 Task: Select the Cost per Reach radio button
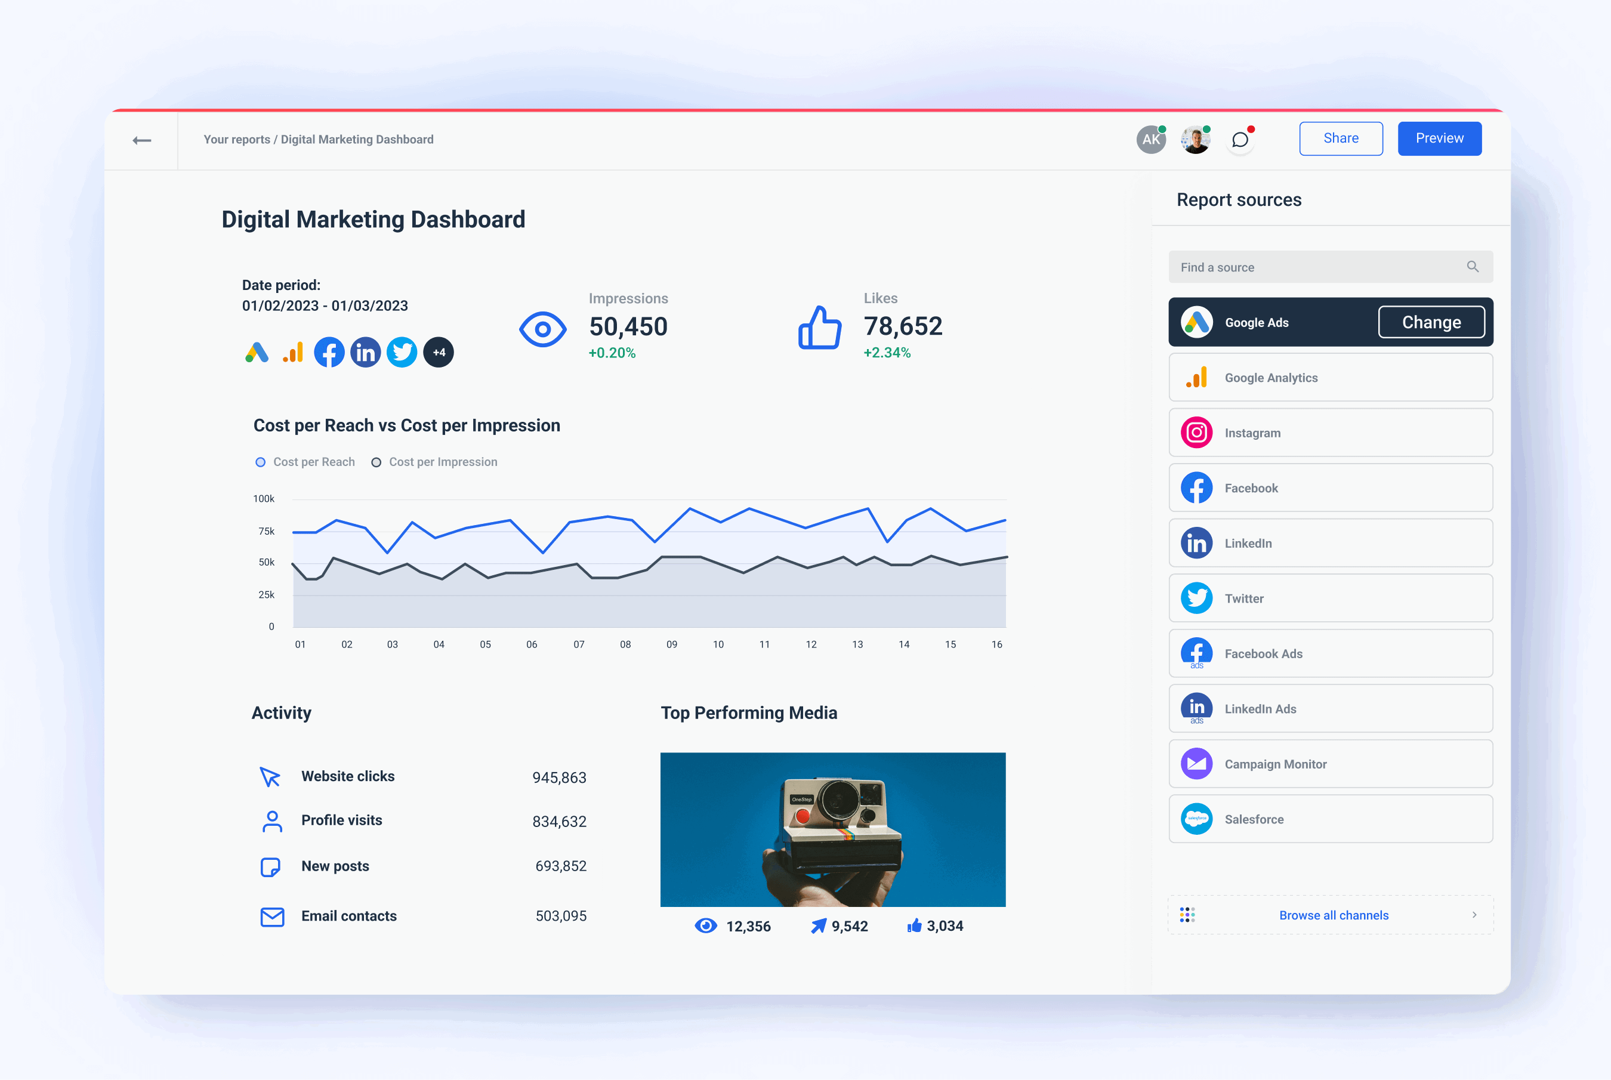260,461
